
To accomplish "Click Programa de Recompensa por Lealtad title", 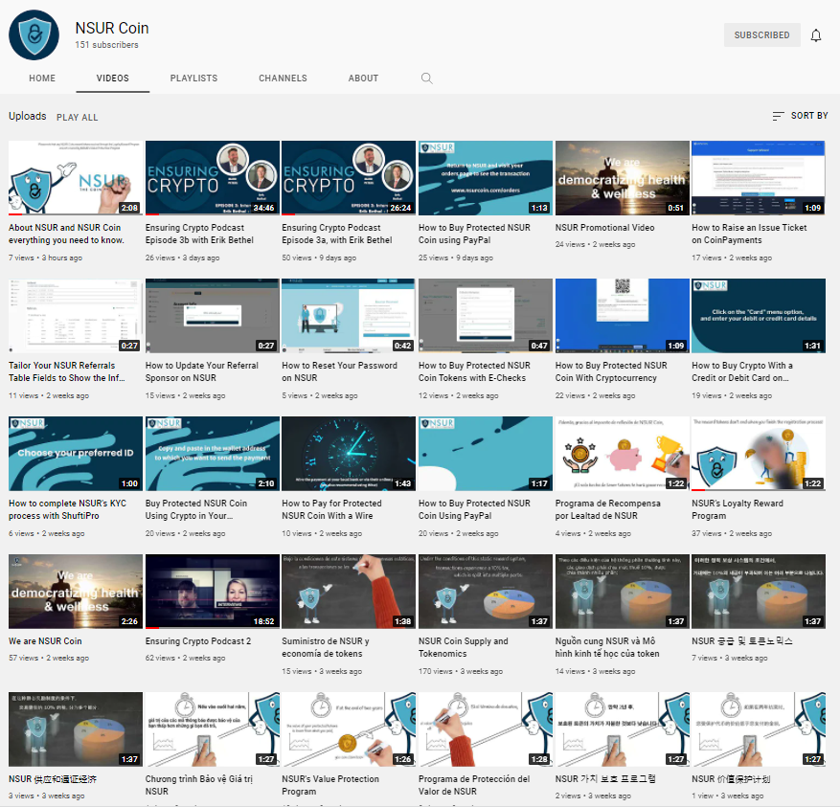I will (607, 509).
